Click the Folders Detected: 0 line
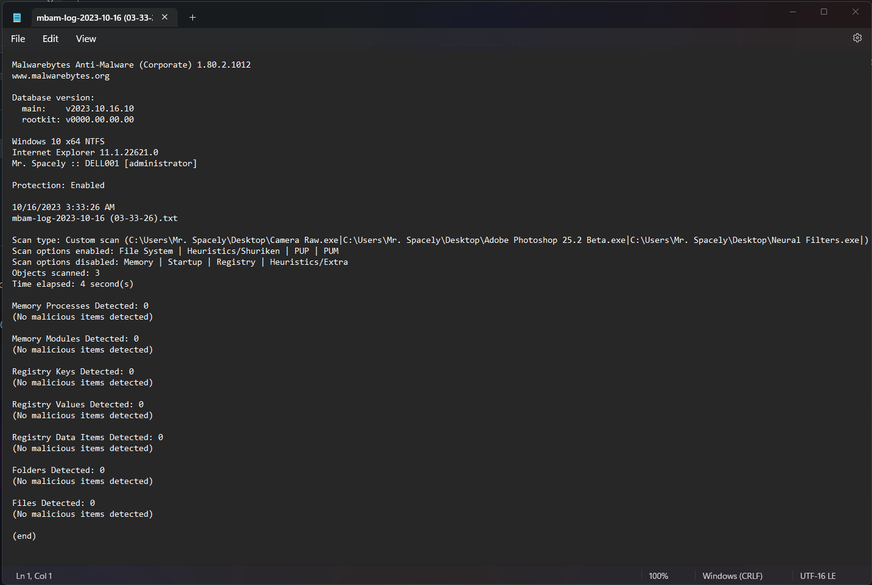 pyautogui.click(x=58, y=470)
